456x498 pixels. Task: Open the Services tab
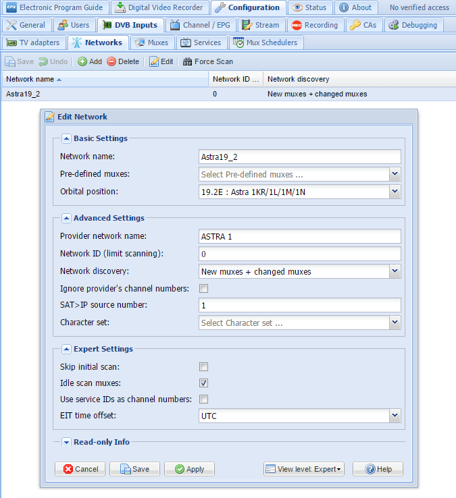point(201,43)
